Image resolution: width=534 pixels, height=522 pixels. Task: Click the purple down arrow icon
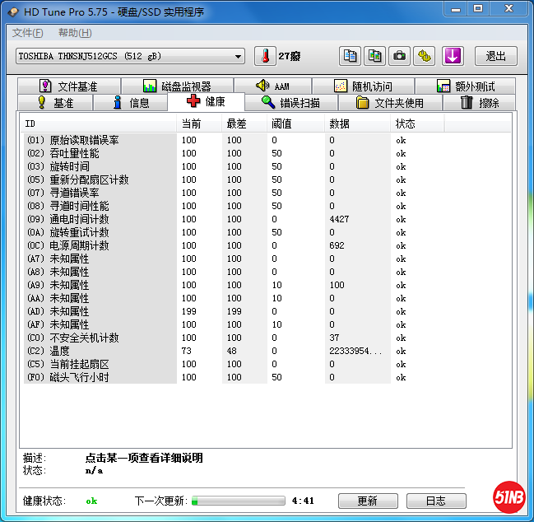pyautogui.click(x=453, y=56)
